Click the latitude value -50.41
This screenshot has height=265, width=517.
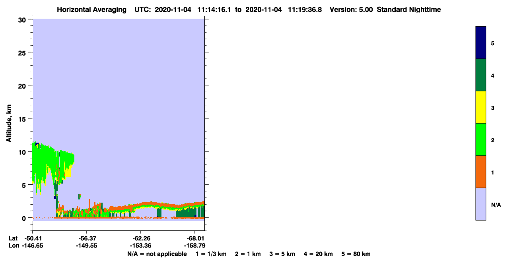coord(33,238)
